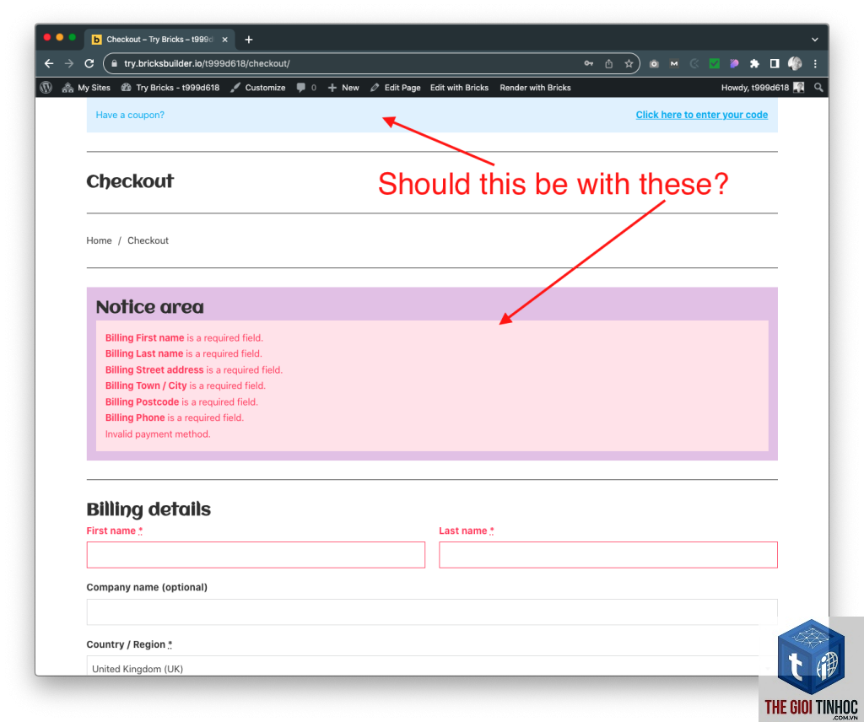864x722 pixels.
Task: Open a new browser tab
Action: (x=249, y=40)
